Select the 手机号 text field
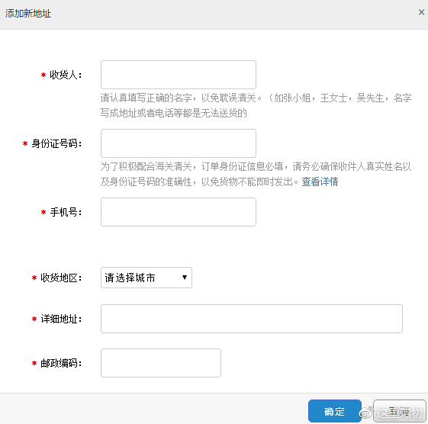The image size is (428, 424). tap(179, 212)
